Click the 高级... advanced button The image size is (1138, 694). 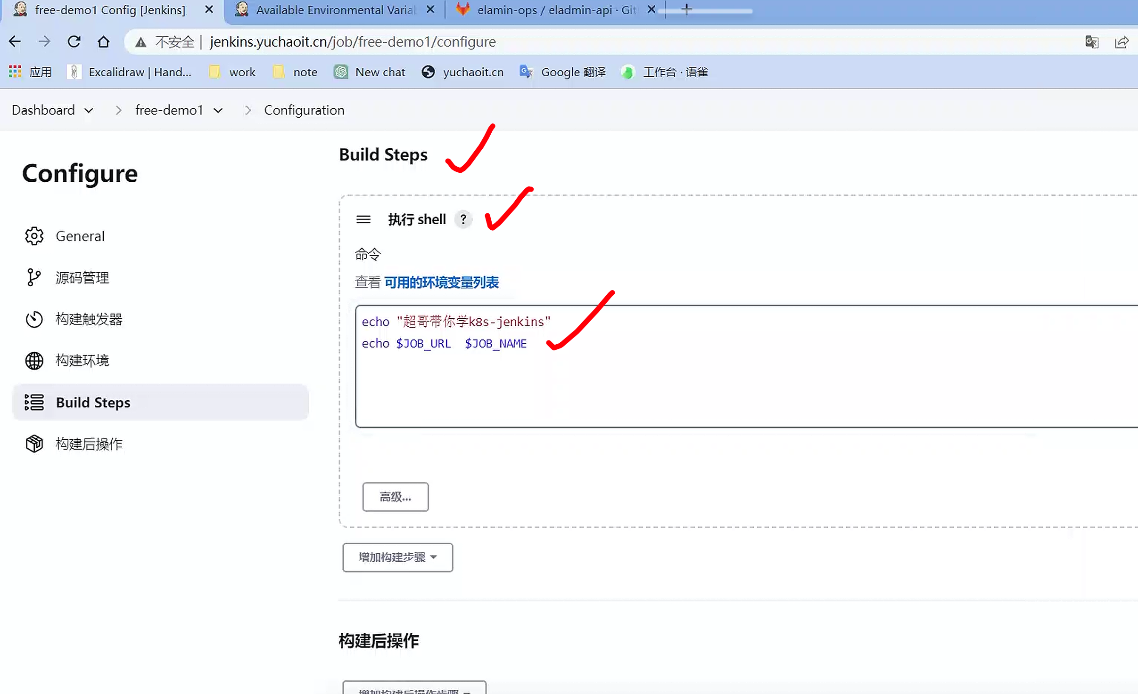pyautogui.click(x=395, y=497)
